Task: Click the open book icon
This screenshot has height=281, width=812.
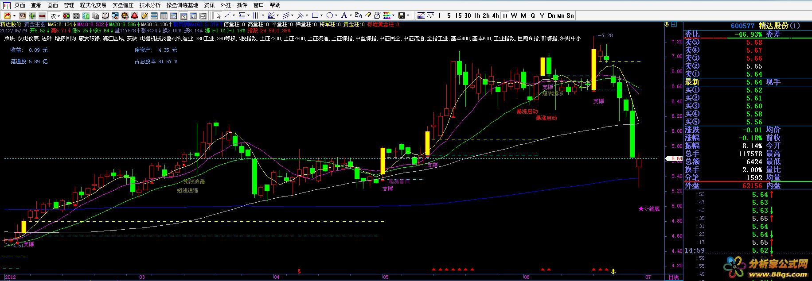Action: tap(105, 16)
